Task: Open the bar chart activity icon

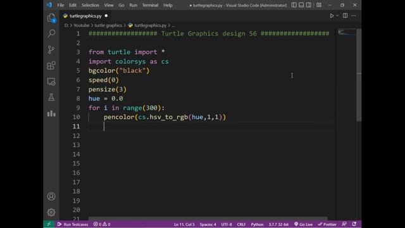Action: click(51, 113)
